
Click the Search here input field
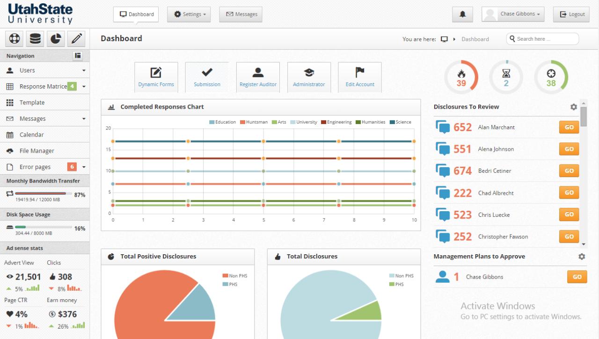pos(542,39)
